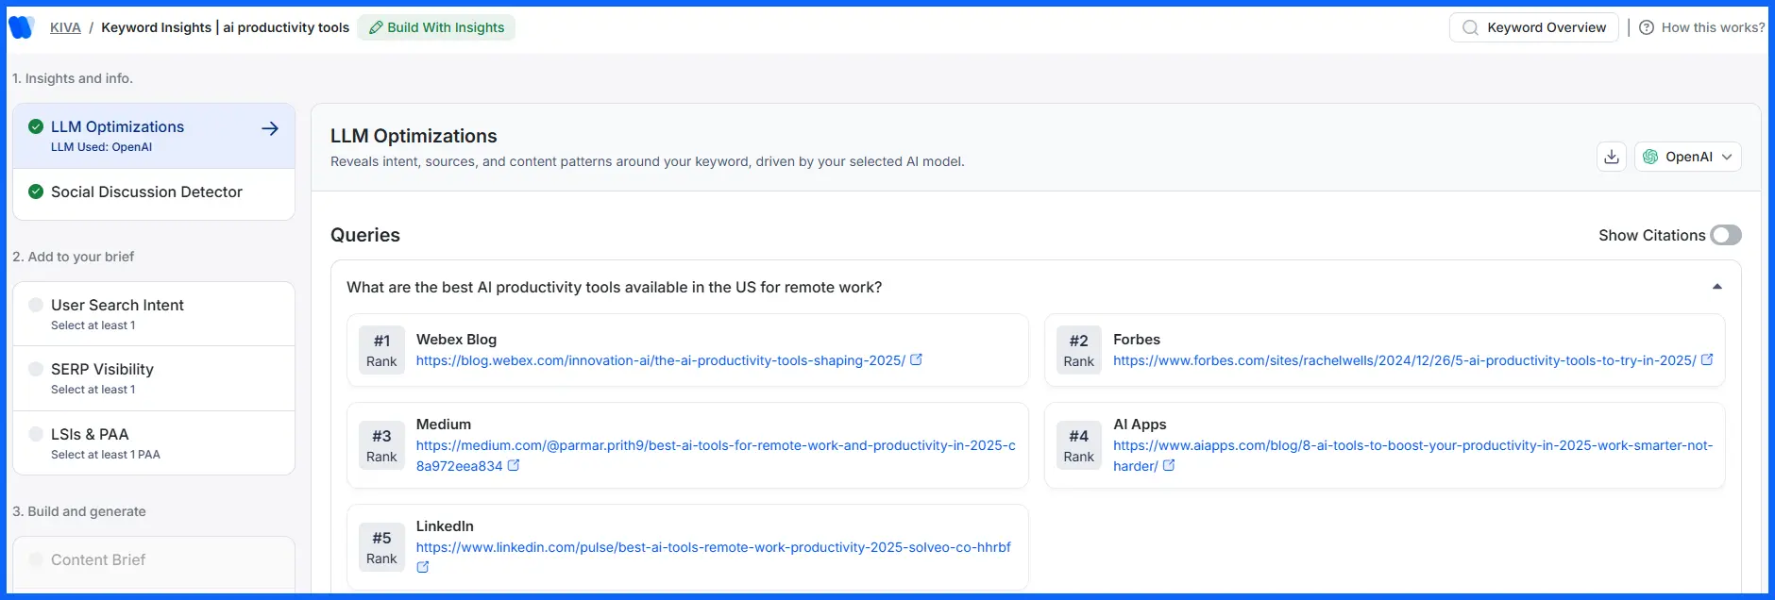Click the download icon button

coord(1612,157)
